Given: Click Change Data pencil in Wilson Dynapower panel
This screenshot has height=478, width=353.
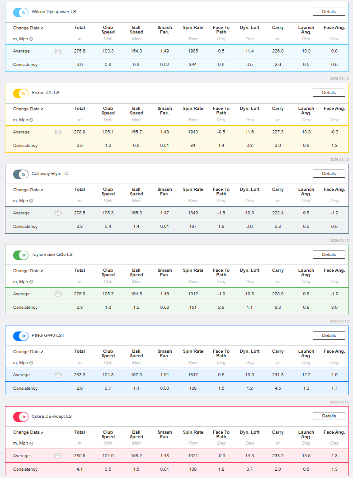Looking at the screenshot, I should 42,28.
